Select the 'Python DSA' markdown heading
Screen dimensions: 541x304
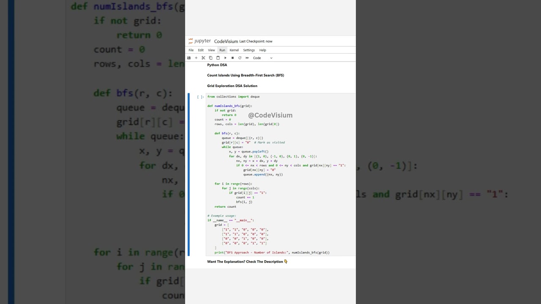[x=217, y=65]
